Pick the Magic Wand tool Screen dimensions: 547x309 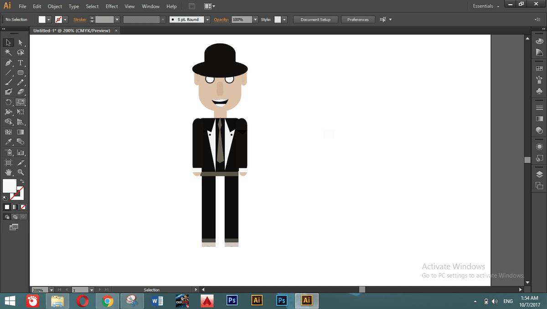click(x=8, y=53)
